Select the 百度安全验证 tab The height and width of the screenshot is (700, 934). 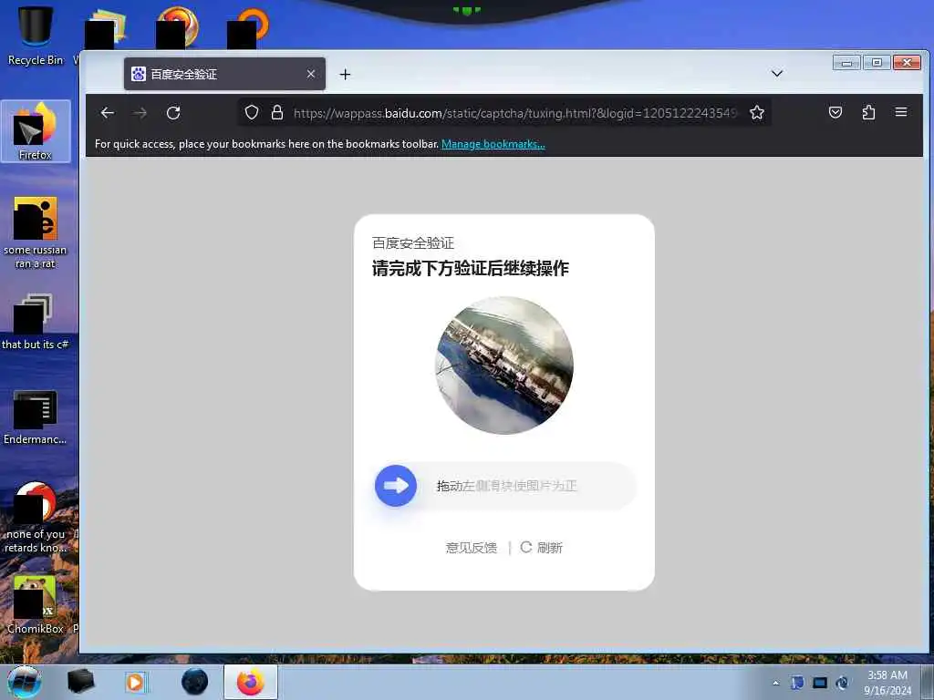click(x=224, y=74)
